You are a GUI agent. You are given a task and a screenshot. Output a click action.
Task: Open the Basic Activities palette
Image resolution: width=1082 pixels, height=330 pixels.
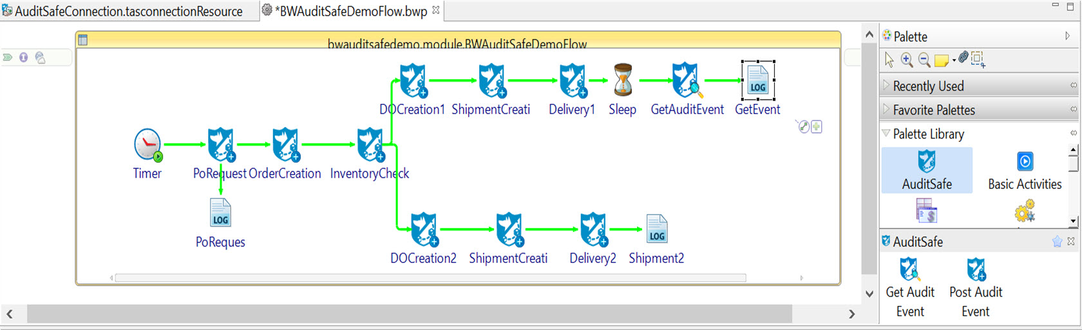pos(1025,171)
